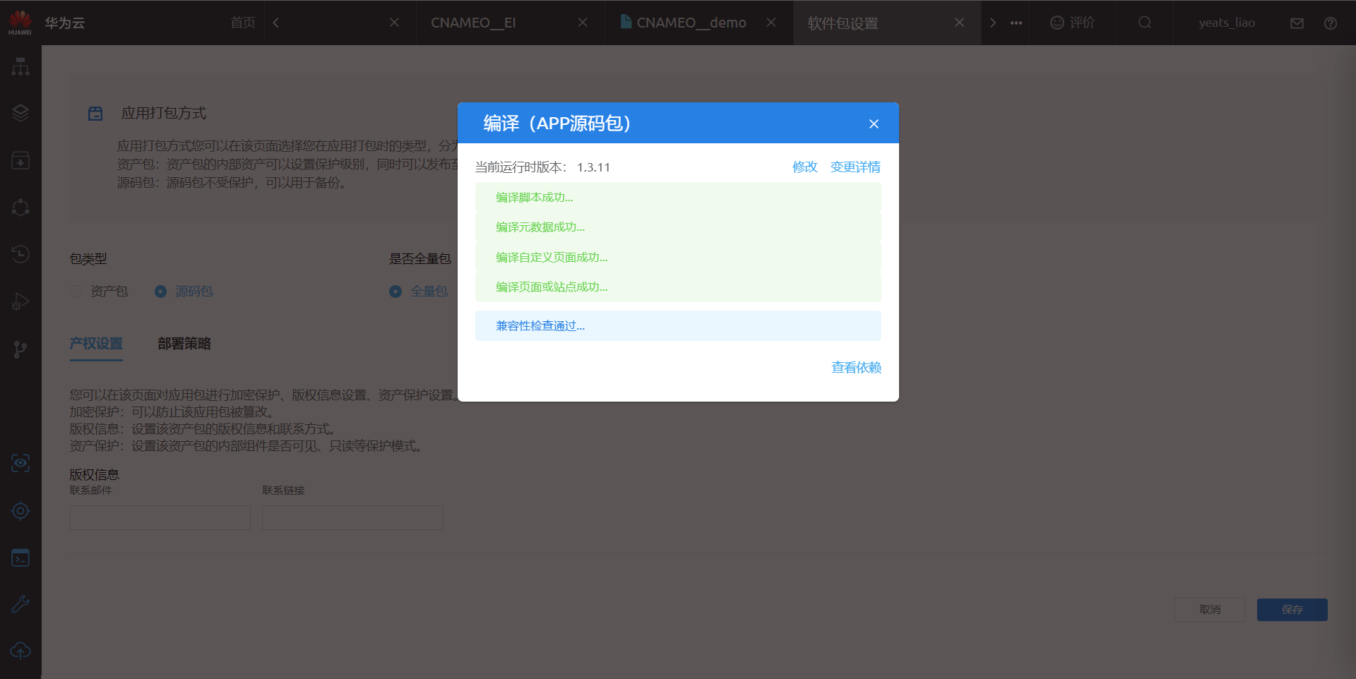Open the cloud upload sidebar icon
Image resolution: width=1356 pixels, height=679 pixels.
tap(20, 651)
